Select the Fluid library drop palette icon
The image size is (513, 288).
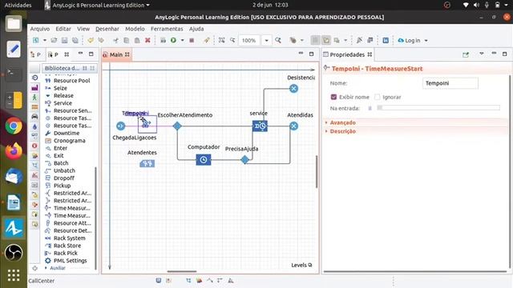(x=34, y=126)
